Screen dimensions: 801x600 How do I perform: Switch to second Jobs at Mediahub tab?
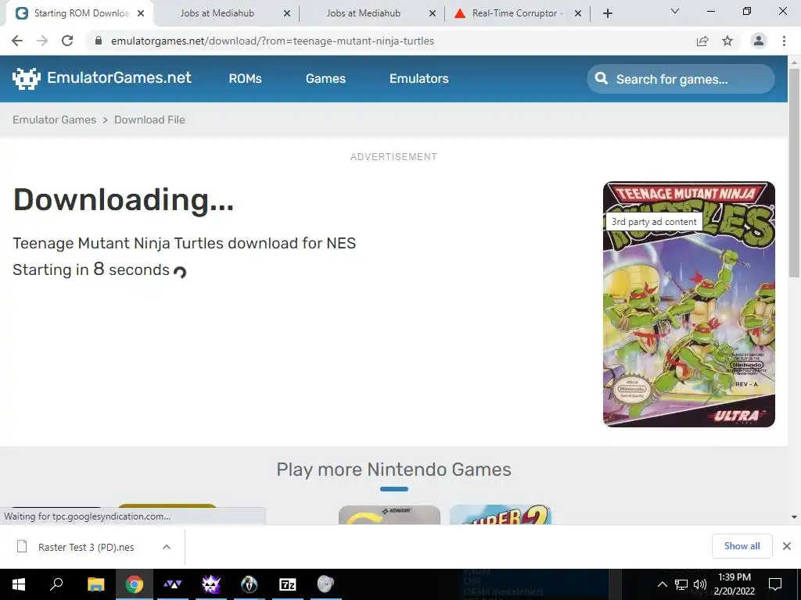372,13
